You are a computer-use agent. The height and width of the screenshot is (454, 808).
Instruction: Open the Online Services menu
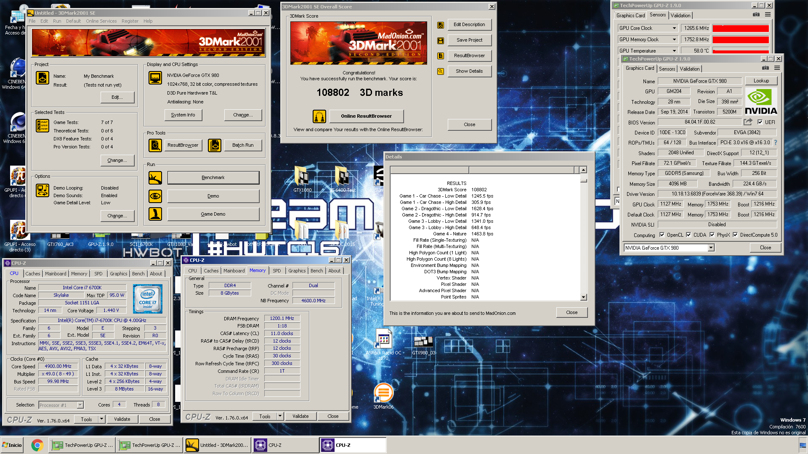tap(101, 21)
